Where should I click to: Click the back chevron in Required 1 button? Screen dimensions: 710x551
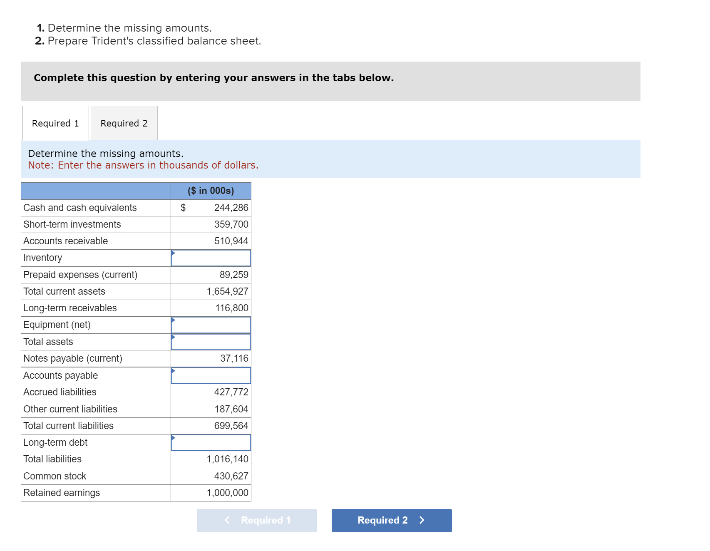pos(227,520)
